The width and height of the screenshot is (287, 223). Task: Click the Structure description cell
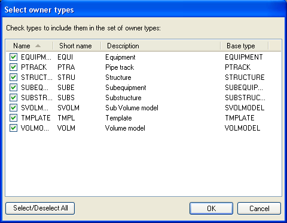coord(118,78)
